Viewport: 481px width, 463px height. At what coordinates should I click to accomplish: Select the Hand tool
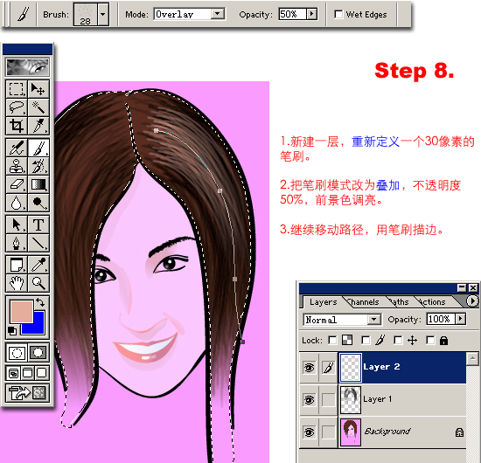[17, 282]
